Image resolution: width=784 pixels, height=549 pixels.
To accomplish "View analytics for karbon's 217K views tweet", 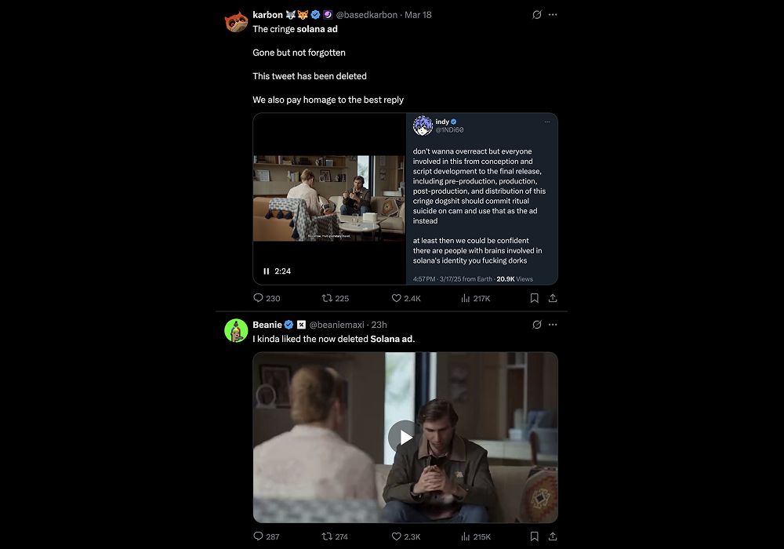I will tap(465, 298).
